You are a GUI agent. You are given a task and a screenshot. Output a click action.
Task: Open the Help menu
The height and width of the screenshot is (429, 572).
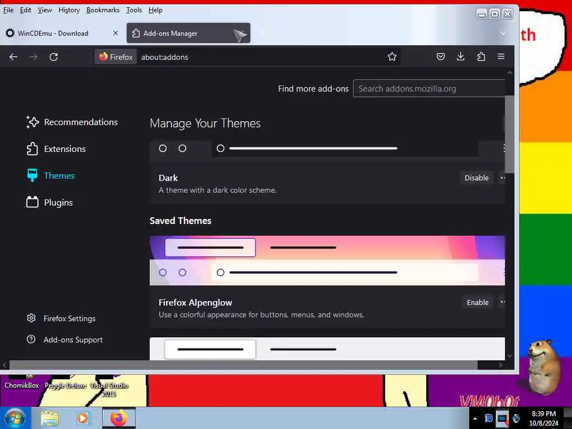click(155, 10)
